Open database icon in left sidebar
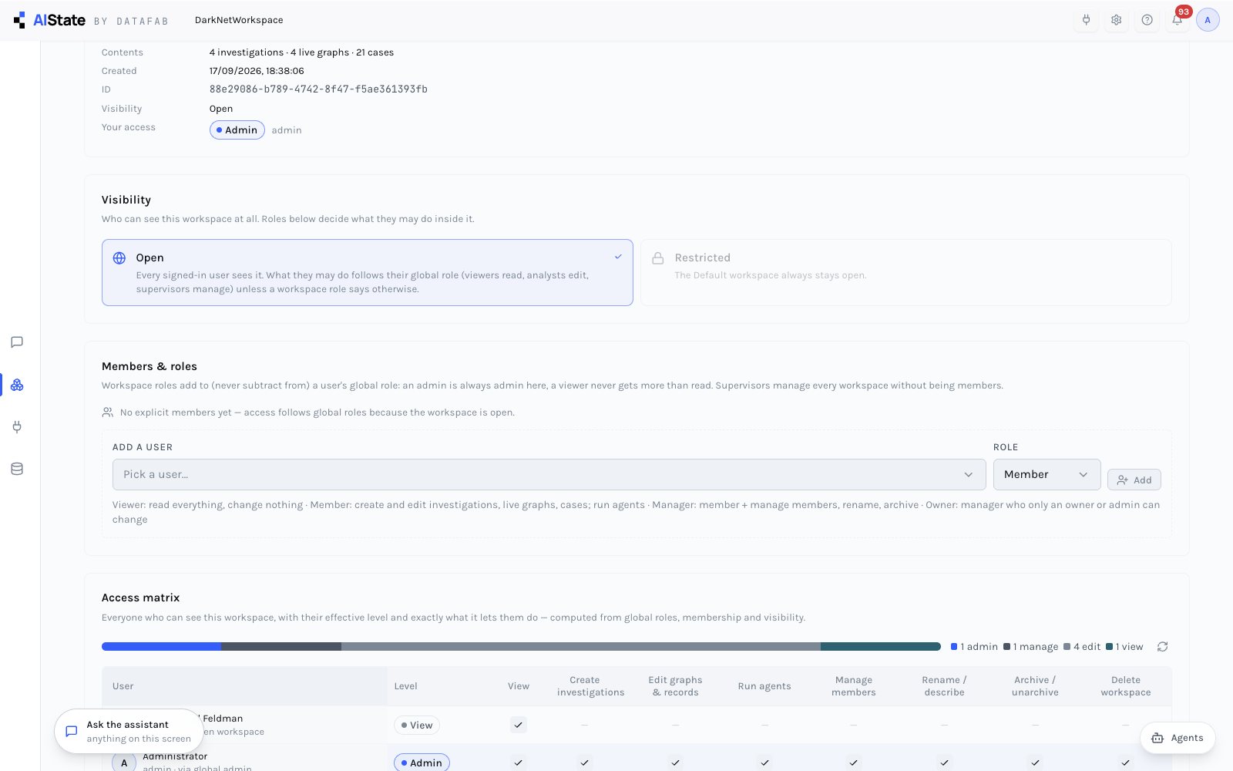The width and height of the screenshot is (1233, 771). click(x=17, y=469)
